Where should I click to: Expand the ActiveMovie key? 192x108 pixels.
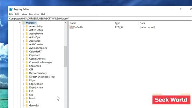click(x=23, y=34)
